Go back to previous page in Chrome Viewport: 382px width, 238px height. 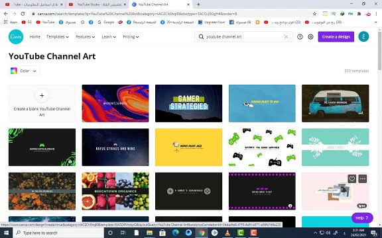(6, 14)
